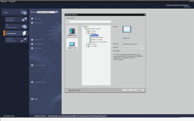Click the KTP600 mono PN Portrait icon

(x=90, y=42)
